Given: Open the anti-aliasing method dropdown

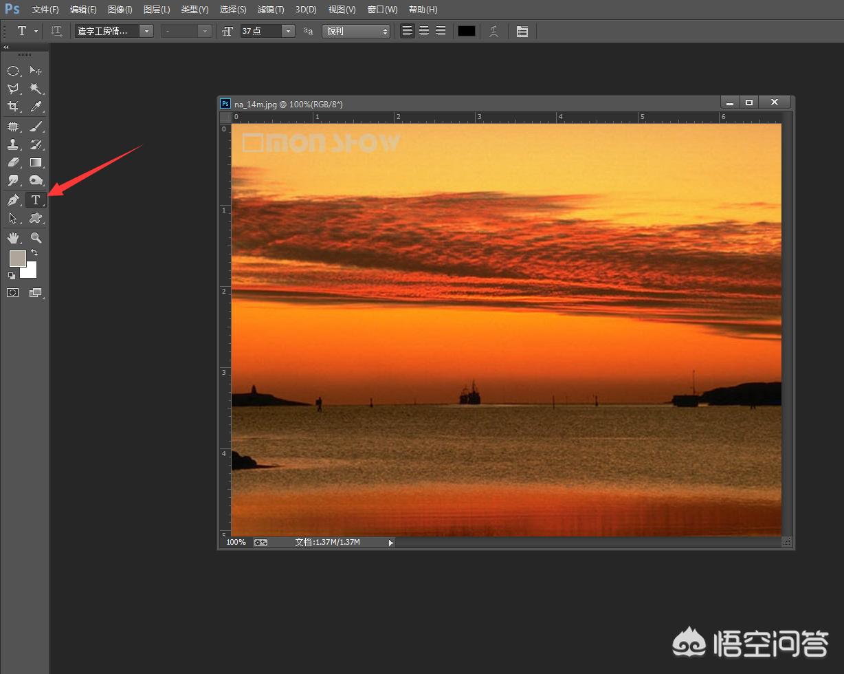Looking at the screenshot, I should click(x=356, y=31).
